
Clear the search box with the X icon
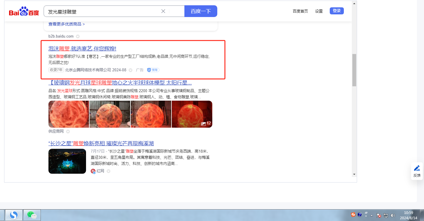click(x=163, y=11)
